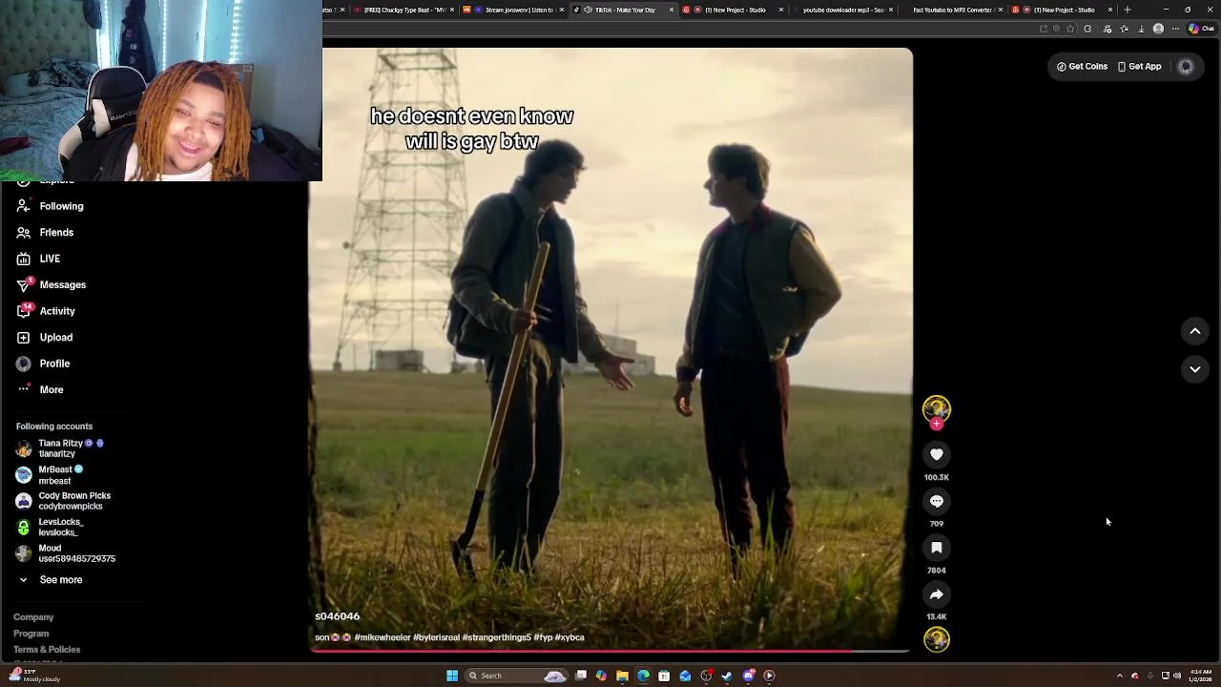Open Messages in the sidebar
This screenshot has height=687, width=1221.
(x=51, y=284)
